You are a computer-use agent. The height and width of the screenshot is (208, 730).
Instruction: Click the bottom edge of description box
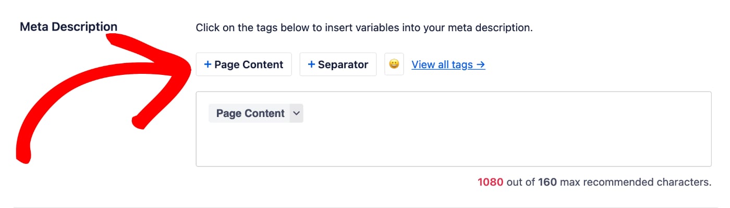coord(454,166)
